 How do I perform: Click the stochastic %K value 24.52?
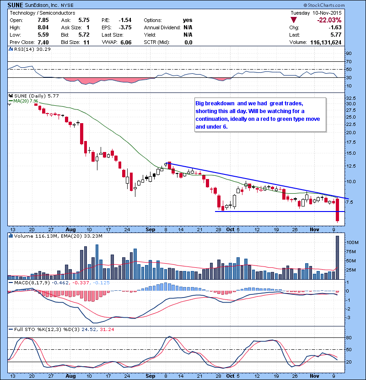pos(89,329)
